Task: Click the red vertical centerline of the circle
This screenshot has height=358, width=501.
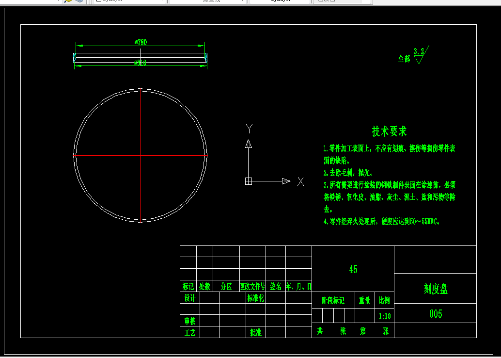Action: pos(140,156)
